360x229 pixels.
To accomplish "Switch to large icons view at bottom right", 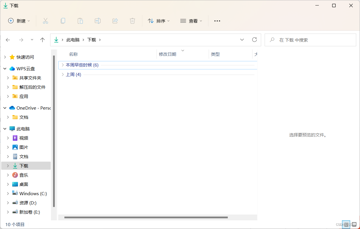I will coord(354,224).
